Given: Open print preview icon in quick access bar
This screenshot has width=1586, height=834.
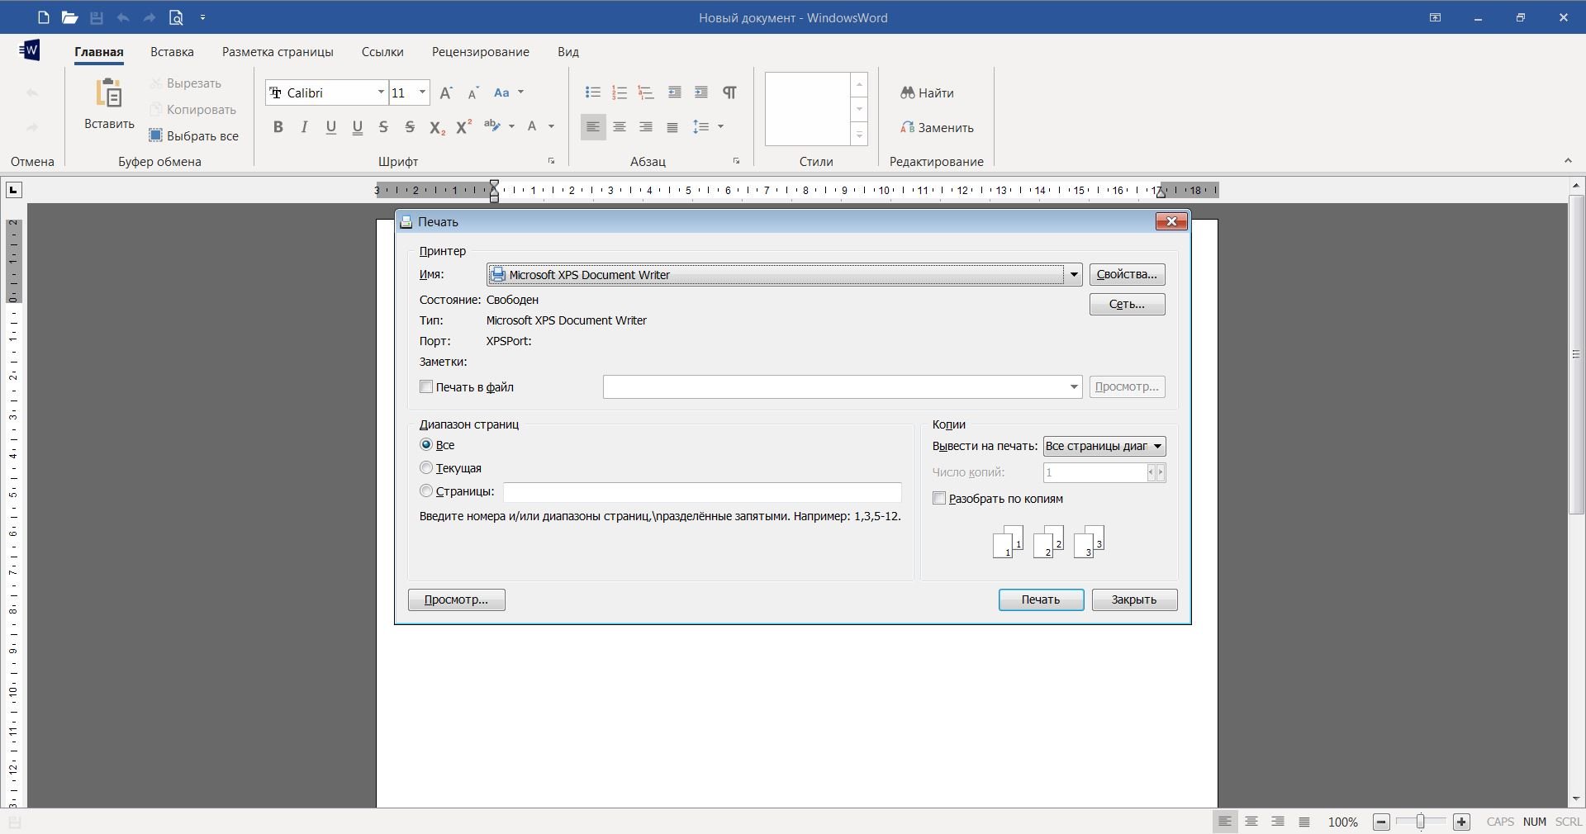Looking at the screenshot, I should coord(176,17).
